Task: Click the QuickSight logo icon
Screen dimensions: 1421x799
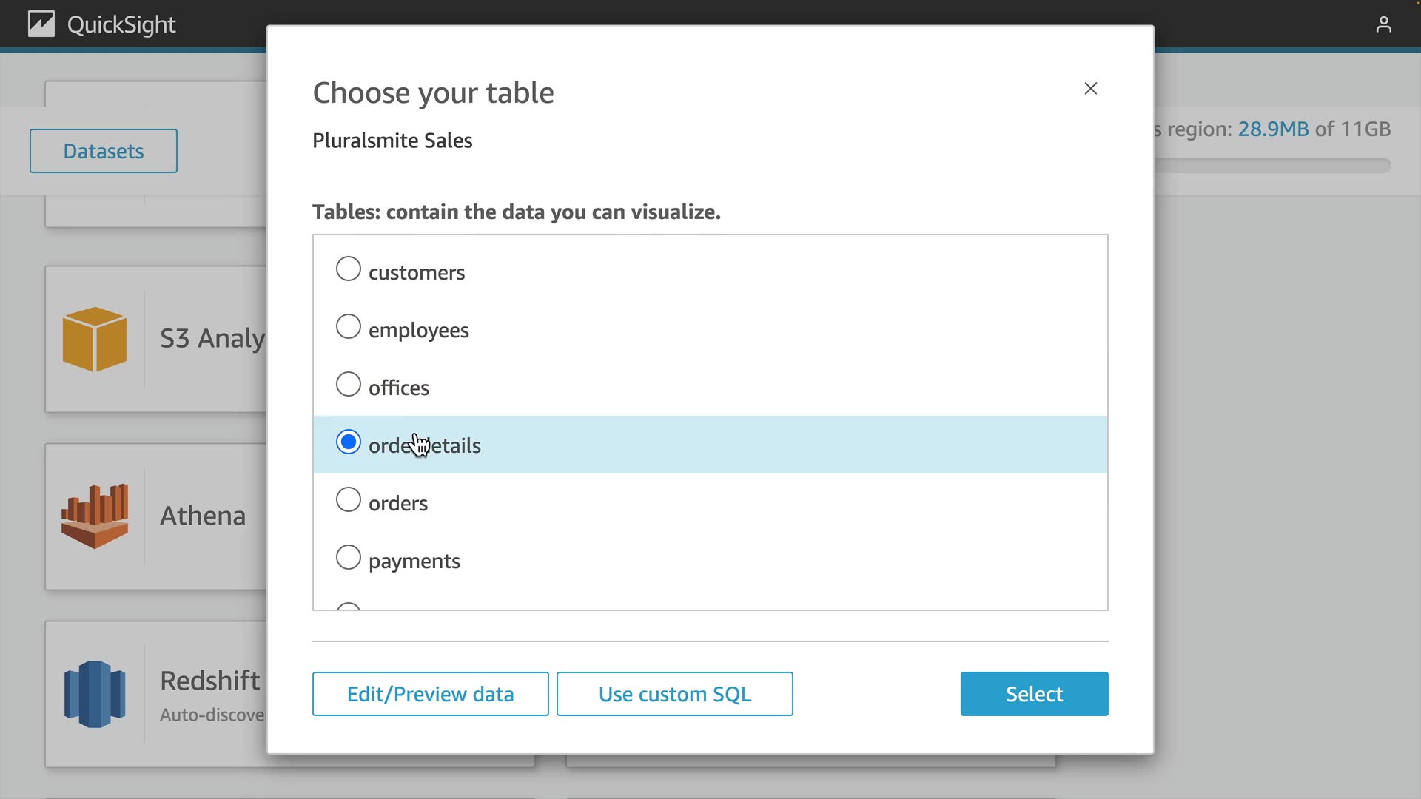Action: click(41, 24)
